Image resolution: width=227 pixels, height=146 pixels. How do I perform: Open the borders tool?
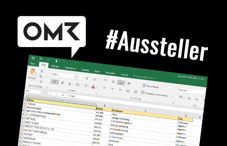[78, 85]
